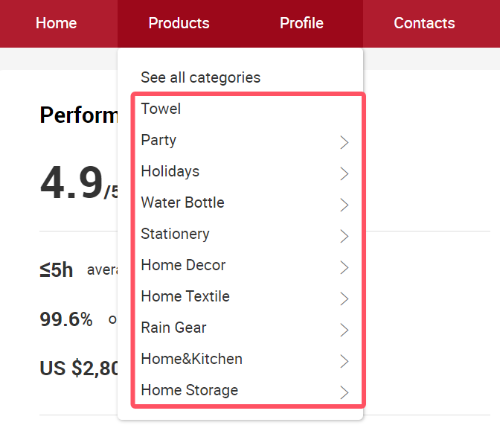
Task: Choose Party from the category menu
Action: [158, 140]
